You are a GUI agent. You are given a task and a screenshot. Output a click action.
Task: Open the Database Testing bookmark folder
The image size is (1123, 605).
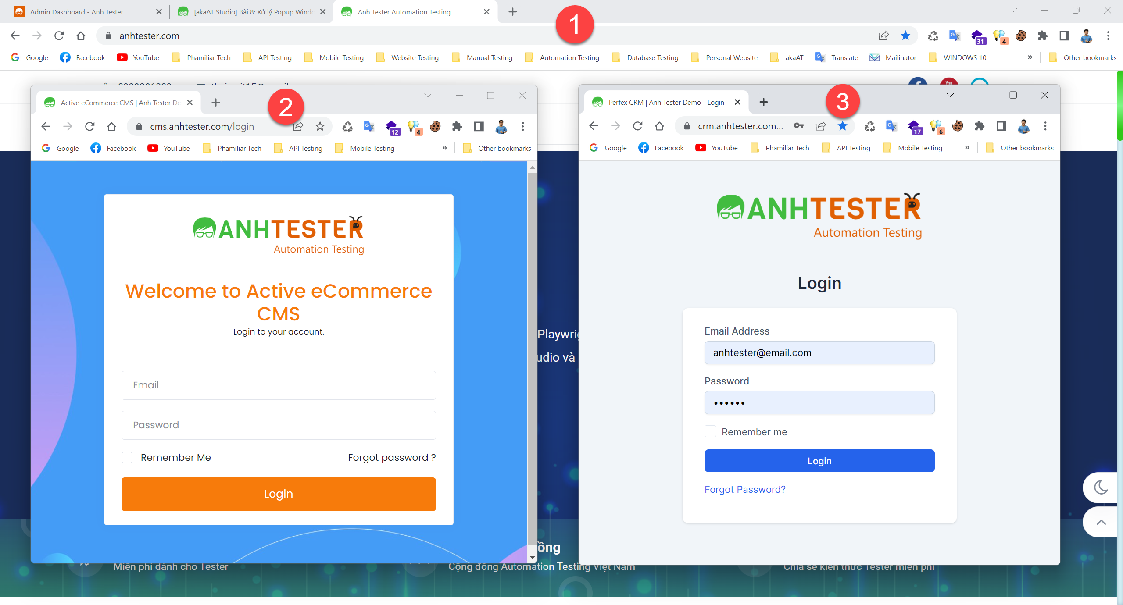click(x=645, y=57)
